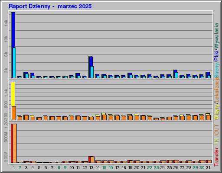Click the red Transfer bar for day 1
Image resolution: width=222 pixels, height=173 pixels.
pyautogui.click(x=12, y=143)
